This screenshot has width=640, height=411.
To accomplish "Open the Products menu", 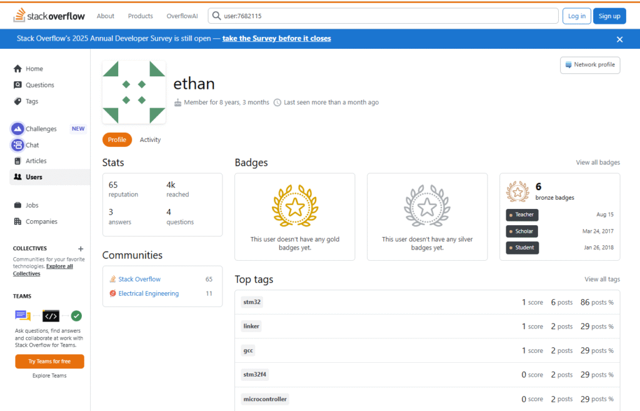I will pos(141,16).
